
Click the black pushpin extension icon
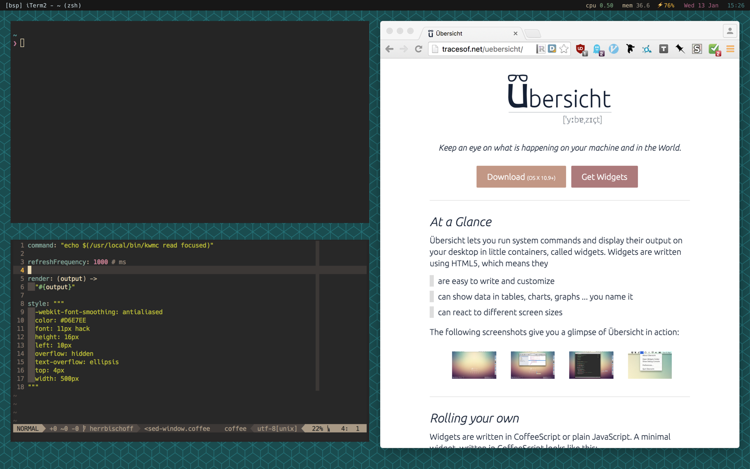(680, 49)
